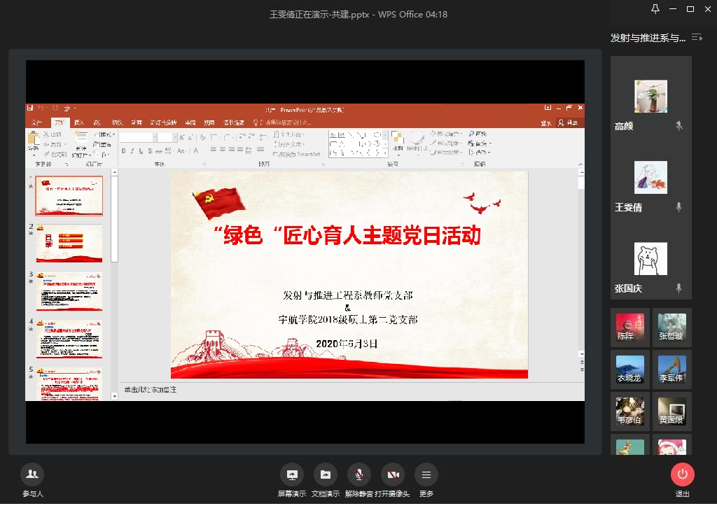Image resolution: width=717 pixels, height=506 pixels.
Task: Pin the meeting window on top
Action: tap(655, 9)
